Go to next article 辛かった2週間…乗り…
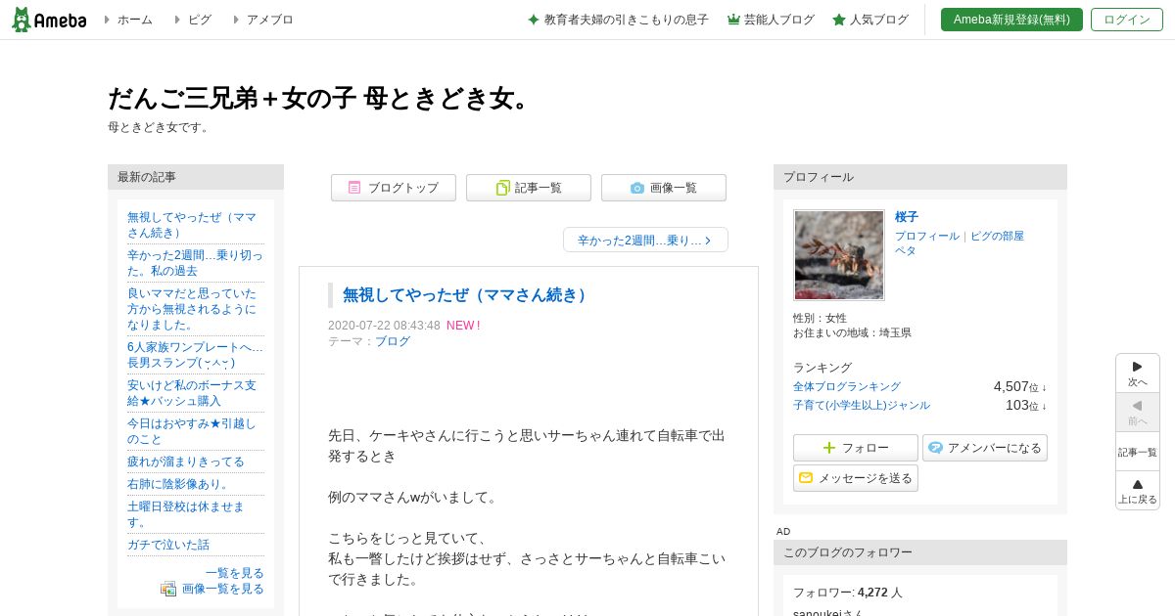Viewport: 1175px width, 616px height. coord(645,240)
